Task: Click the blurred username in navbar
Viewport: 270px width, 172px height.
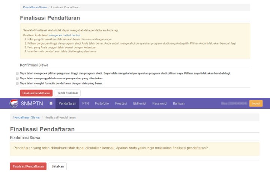Action: (x=234, y=103)
